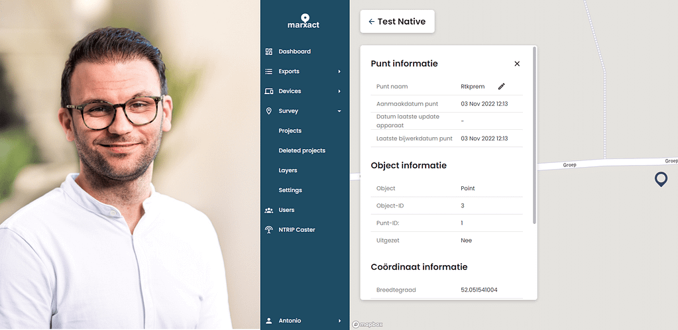The height and width of the screenshot is (330, 678).
Task: Click the Laatste bijwerkdatum punt date value
Action: click(484, 138)
